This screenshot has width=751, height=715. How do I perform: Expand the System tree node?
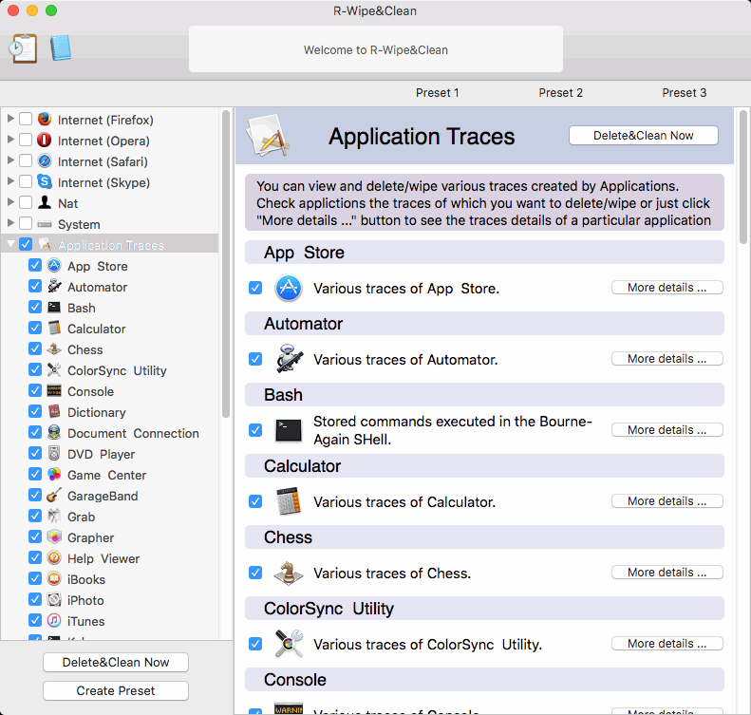10,223
